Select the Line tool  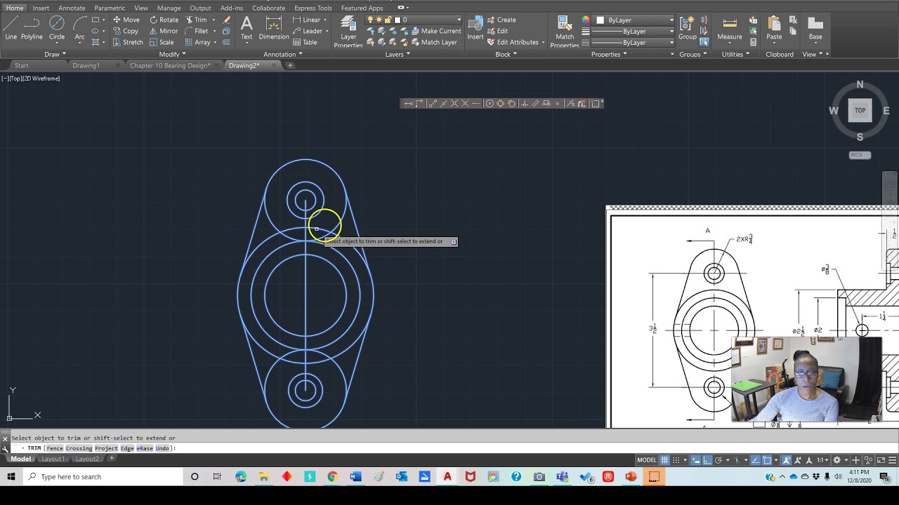(x=11, y=28)
